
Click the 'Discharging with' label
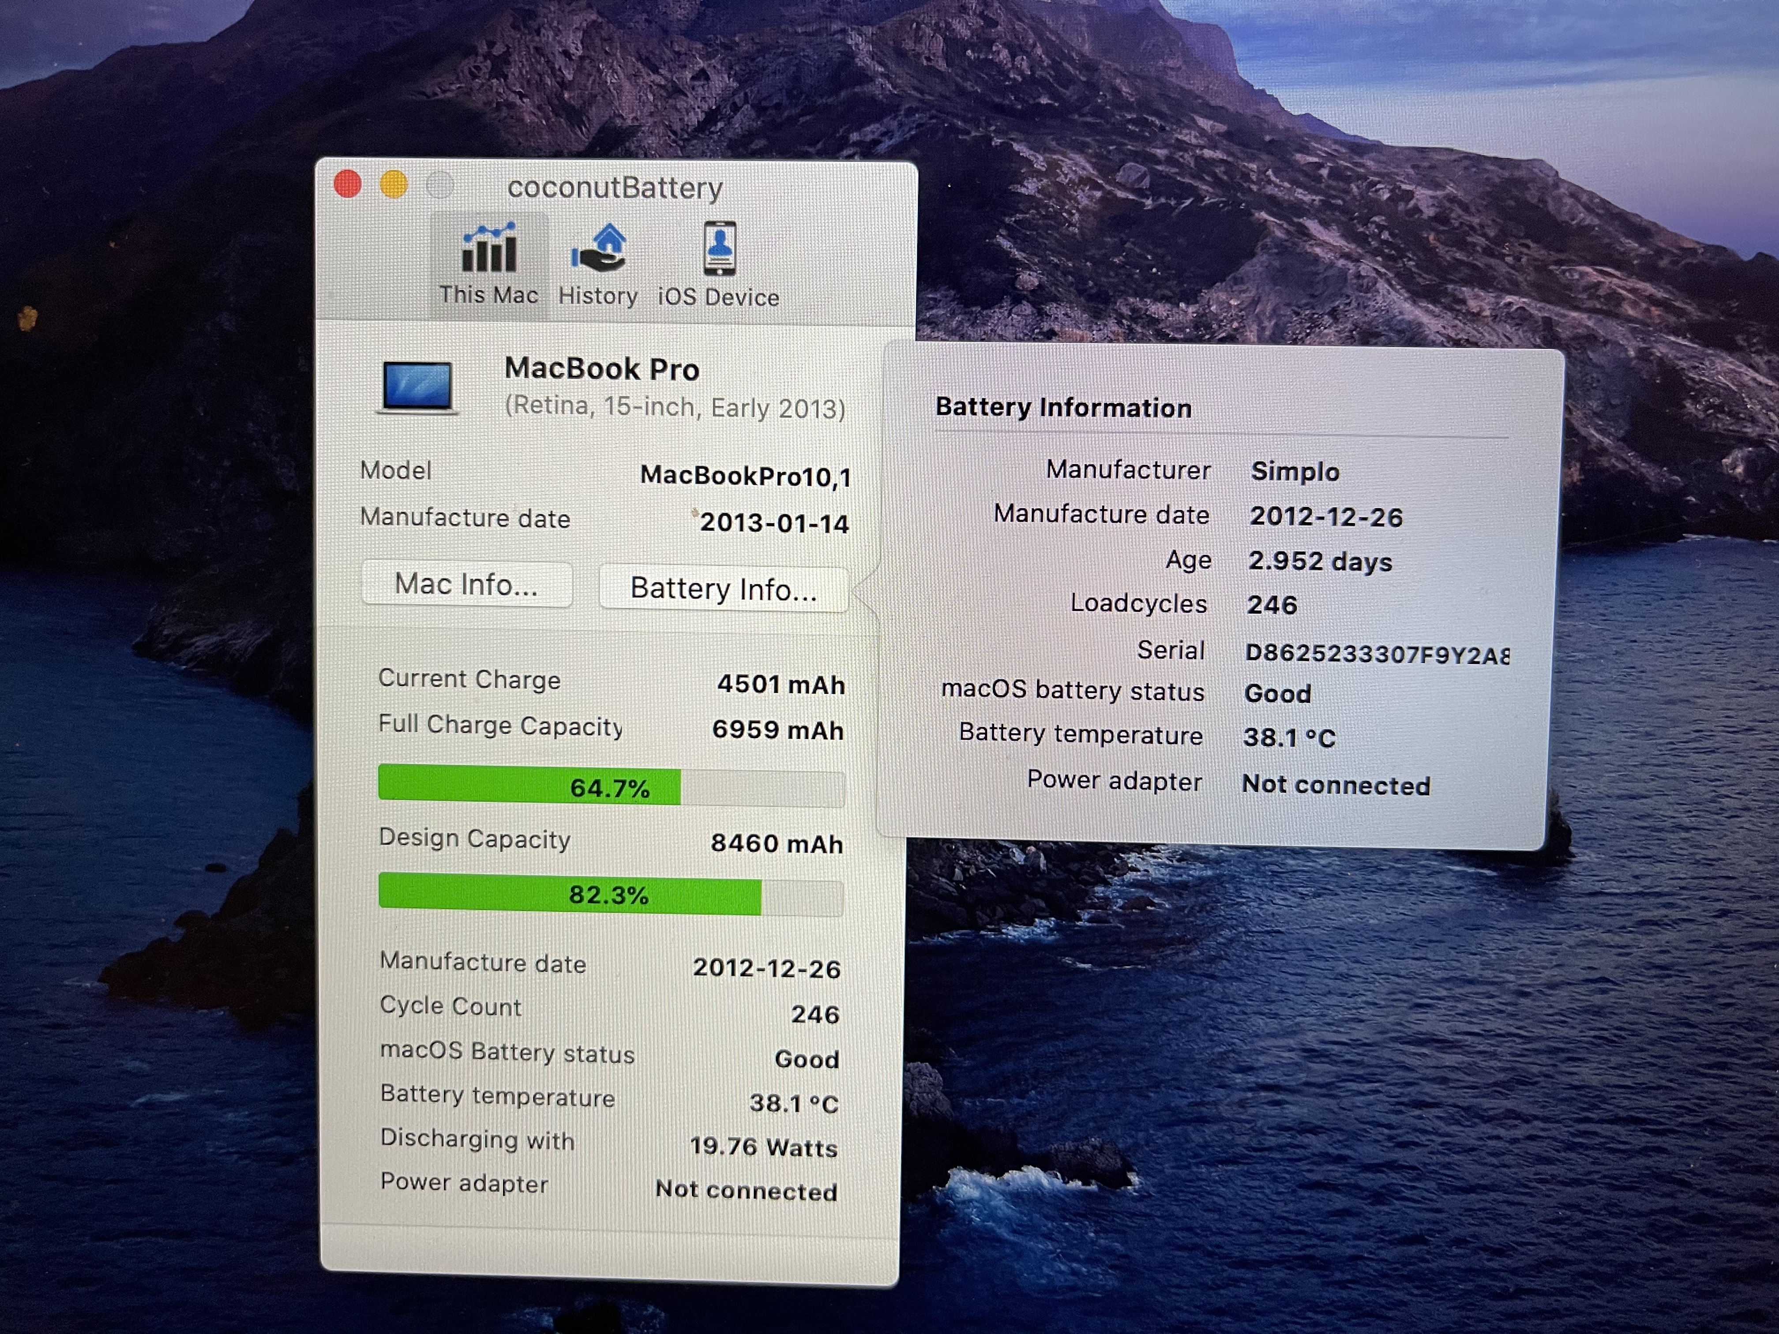pos(478,1139)
